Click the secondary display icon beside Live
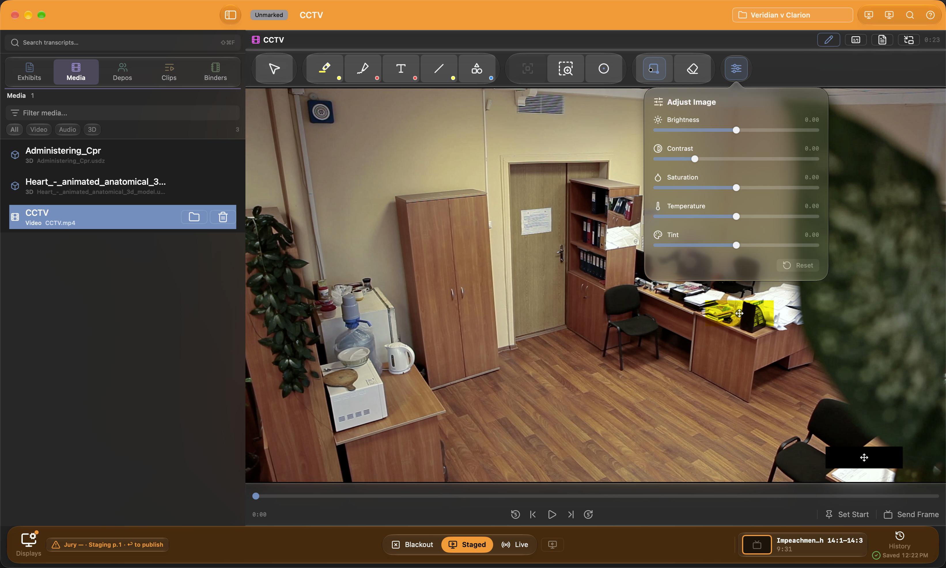The image size is (946, 568). pos(552,544)
